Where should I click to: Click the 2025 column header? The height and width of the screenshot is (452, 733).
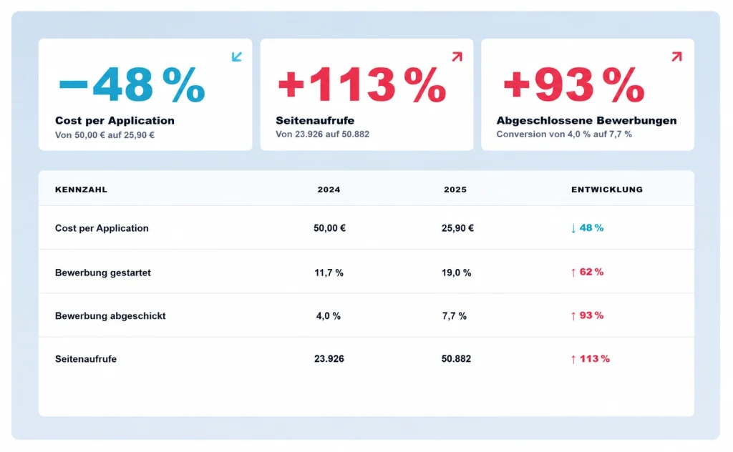pyautogui.click(x=455, y=190)
